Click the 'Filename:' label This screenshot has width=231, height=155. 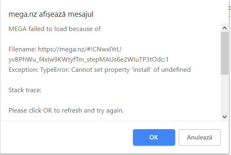pos(22,49)
